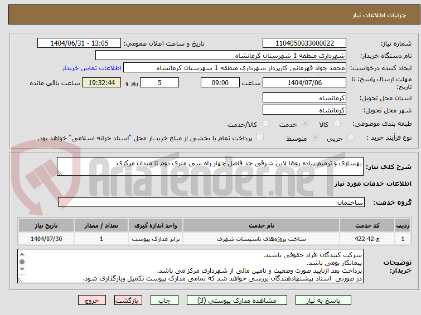Click the شهر محل تحویل field

point(304,110)
